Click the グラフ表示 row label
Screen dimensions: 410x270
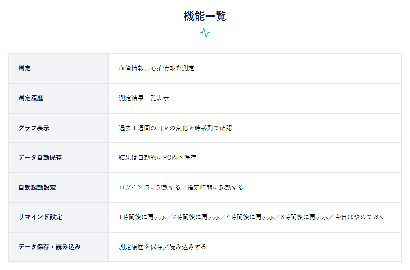34,128
